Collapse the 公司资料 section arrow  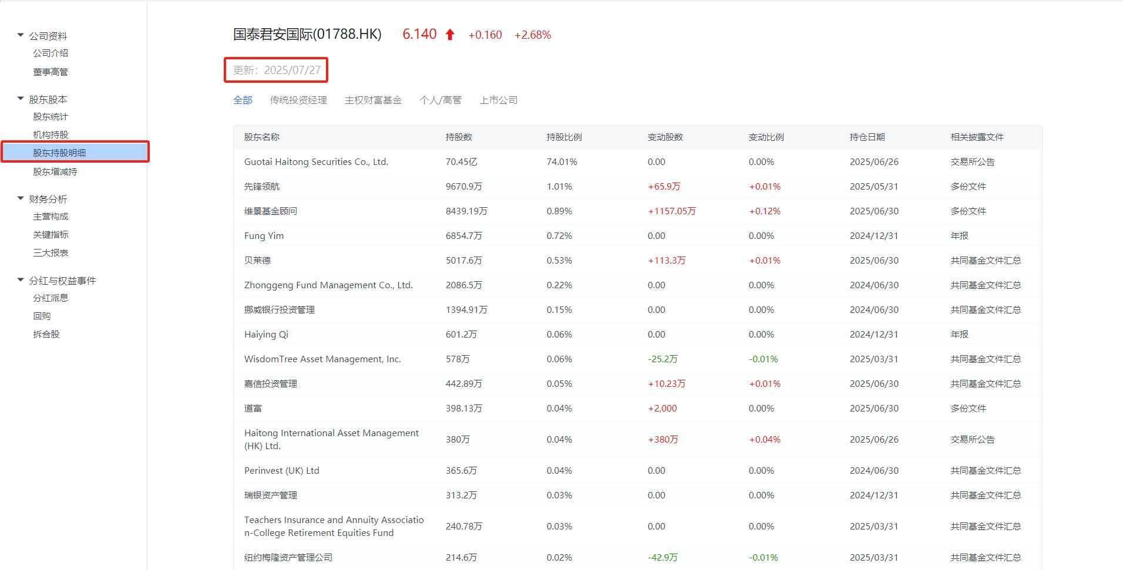21,35
